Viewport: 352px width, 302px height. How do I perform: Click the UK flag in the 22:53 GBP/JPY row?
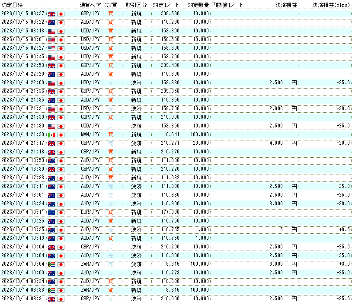pos(51,66)
